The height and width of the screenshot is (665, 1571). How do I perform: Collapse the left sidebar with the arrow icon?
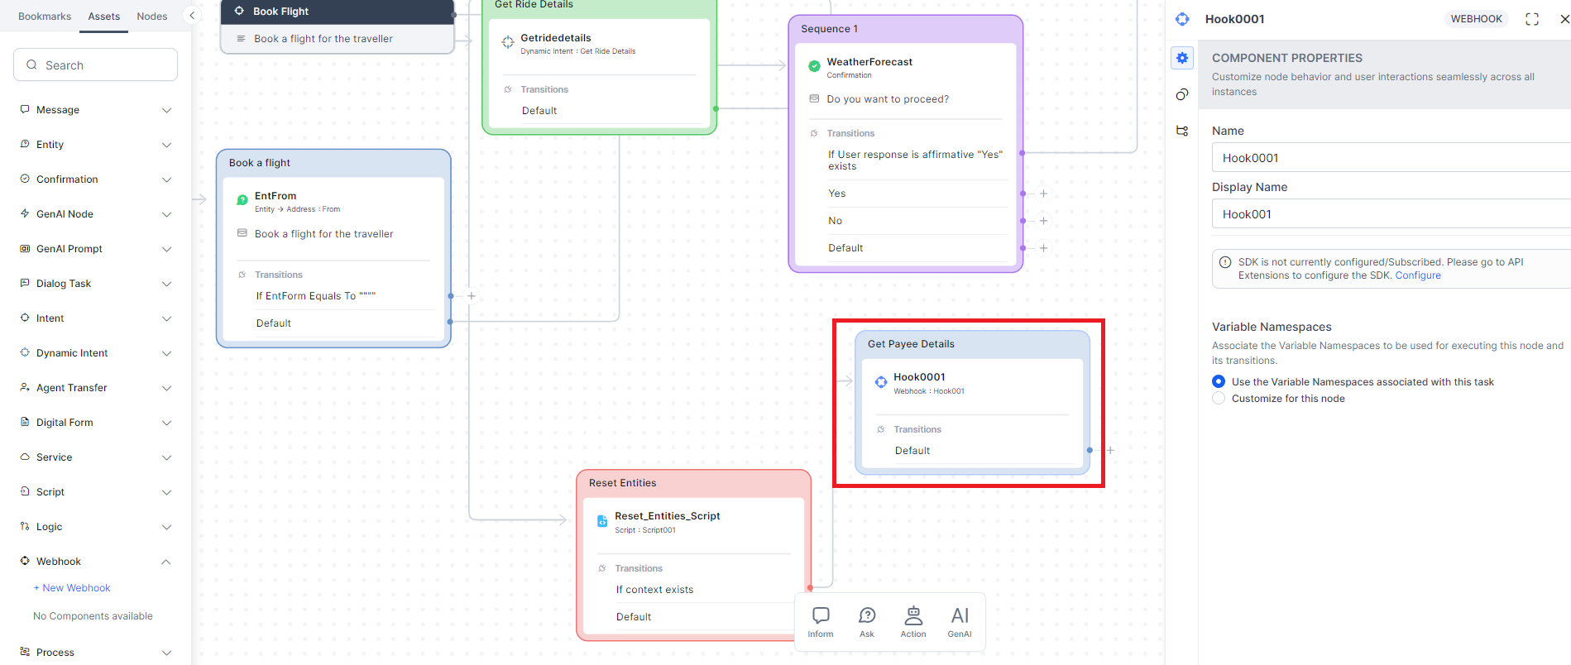[192, 16]
